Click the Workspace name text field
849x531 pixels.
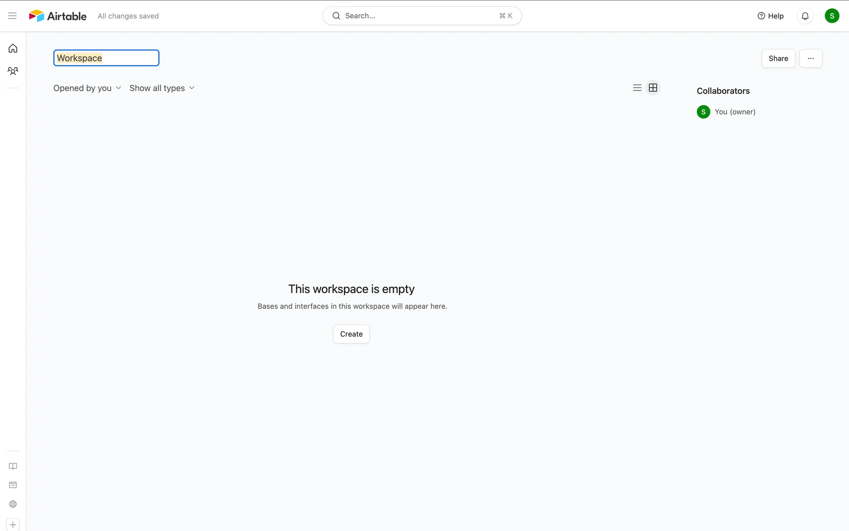pos(106,58)
